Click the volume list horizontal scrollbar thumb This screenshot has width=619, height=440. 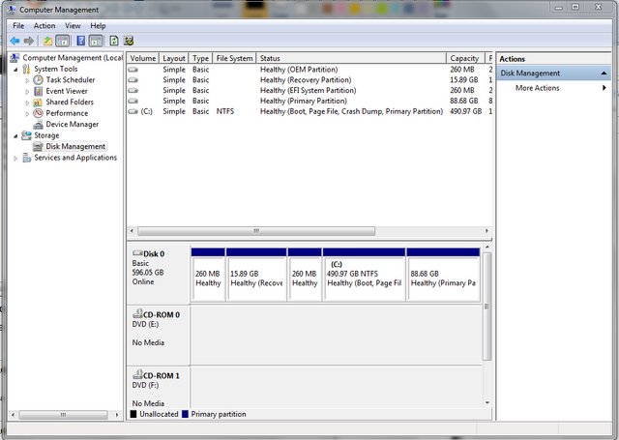(x=256, y=231)
